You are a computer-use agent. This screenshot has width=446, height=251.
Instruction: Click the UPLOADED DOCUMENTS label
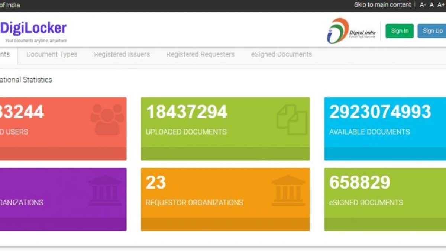[x=186, y=132]
